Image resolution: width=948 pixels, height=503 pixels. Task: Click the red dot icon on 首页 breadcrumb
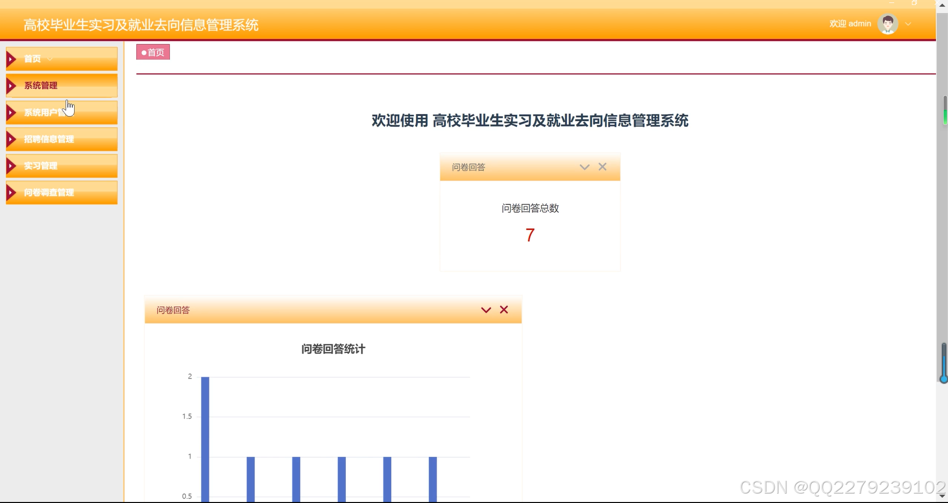point(144,52)
